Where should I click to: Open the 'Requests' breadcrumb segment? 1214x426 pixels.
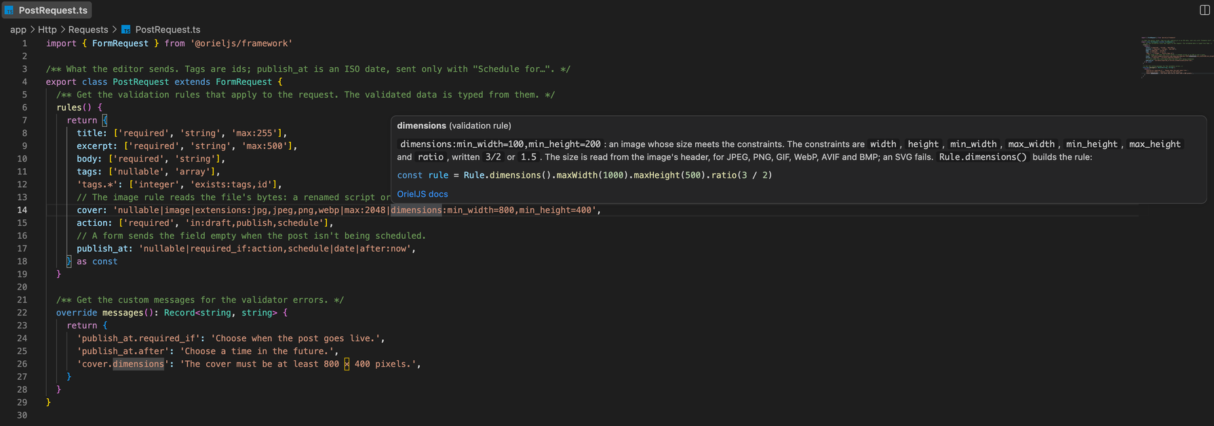point(88,30)
